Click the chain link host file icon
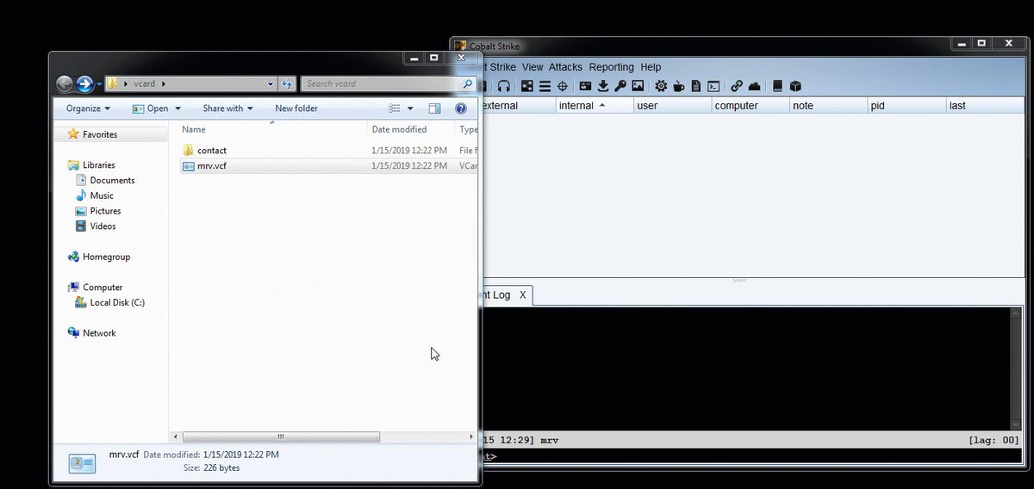The width and height of the screenshot is (1034, 489). pyautogui.click(x=736, y=86)
